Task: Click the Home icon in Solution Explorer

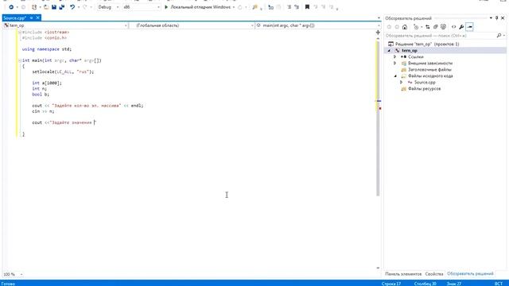Action: pyautogui.click(x=405, y=27)
